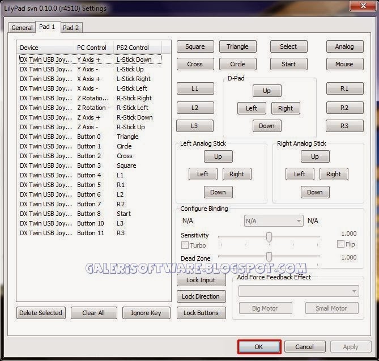Click D-Pad Right button
379x361 pixels.
click(x=286, y=108)
